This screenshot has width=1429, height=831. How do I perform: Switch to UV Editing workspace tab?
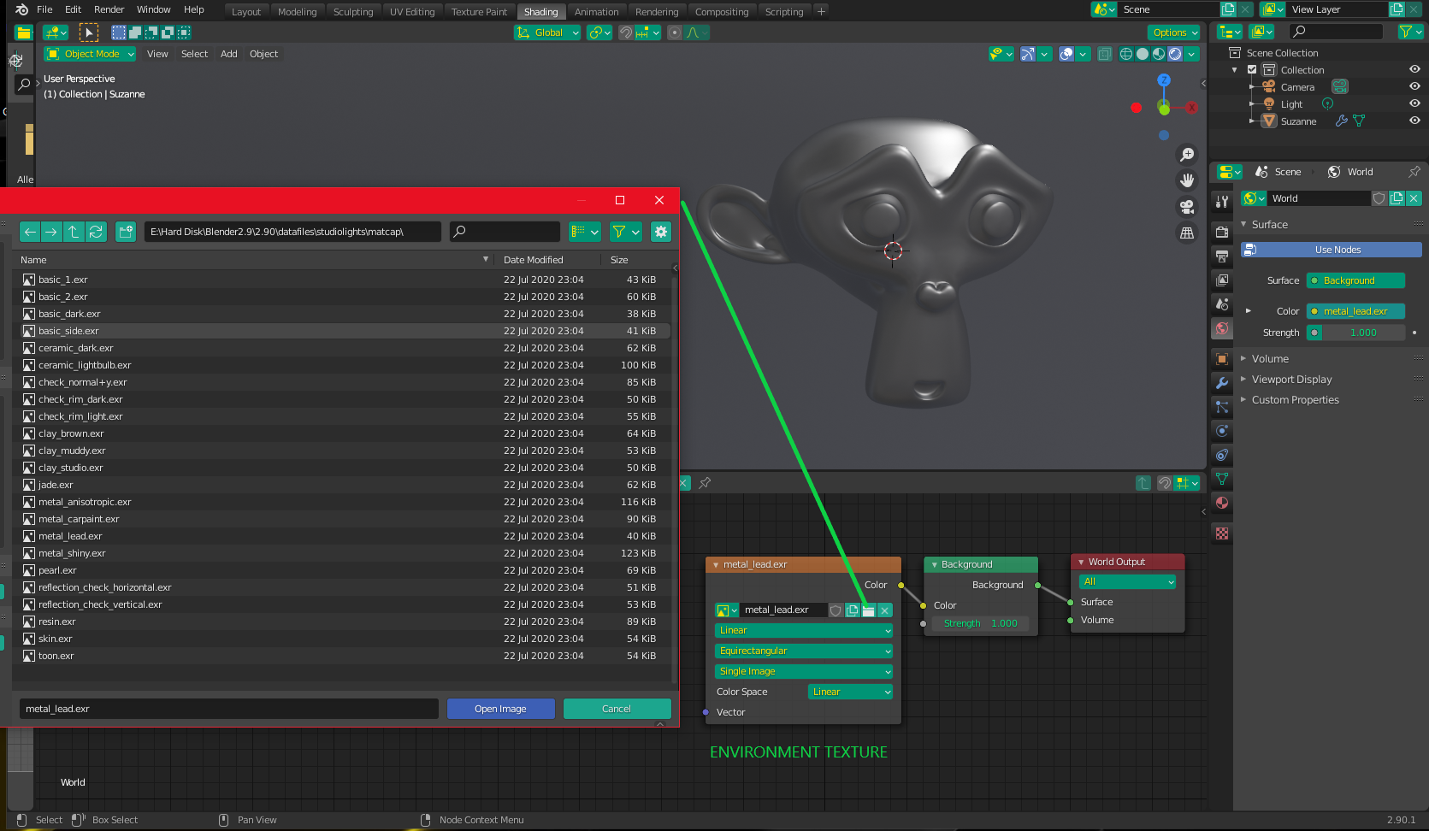[x=412, y=12]
